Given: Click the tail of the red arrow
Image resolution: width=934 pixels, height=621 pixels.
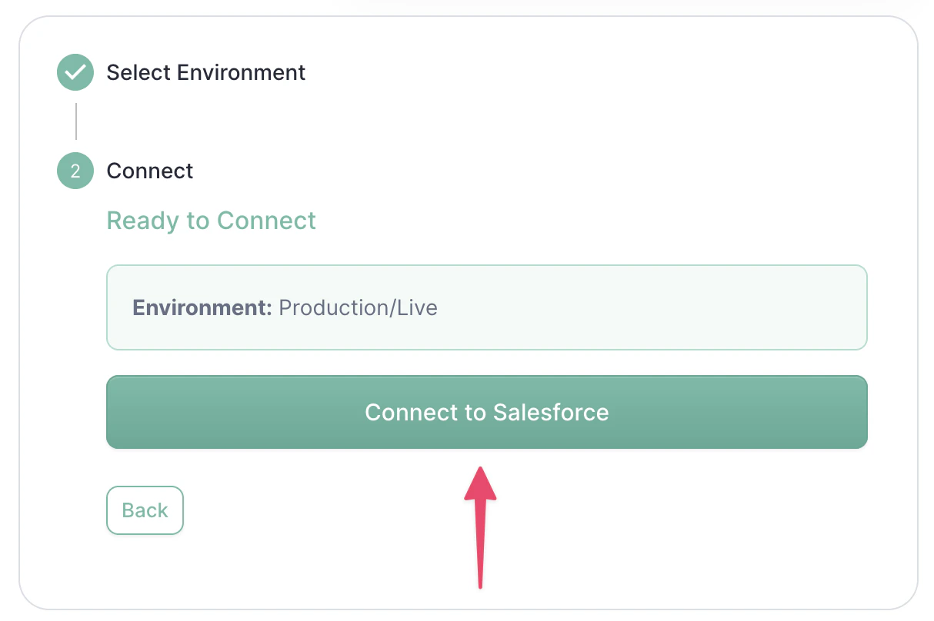Looking at the screenshot, I should [x=479, y=584].
